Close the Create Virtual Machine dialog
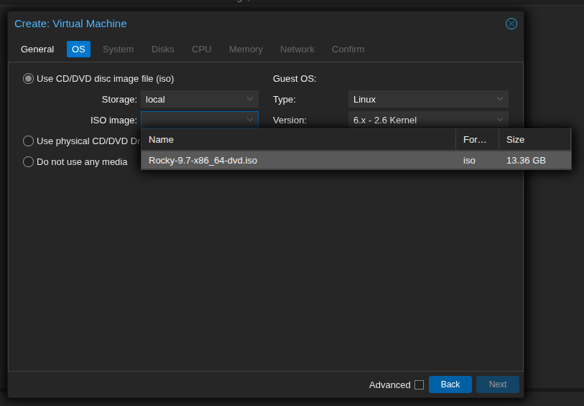 511,24
